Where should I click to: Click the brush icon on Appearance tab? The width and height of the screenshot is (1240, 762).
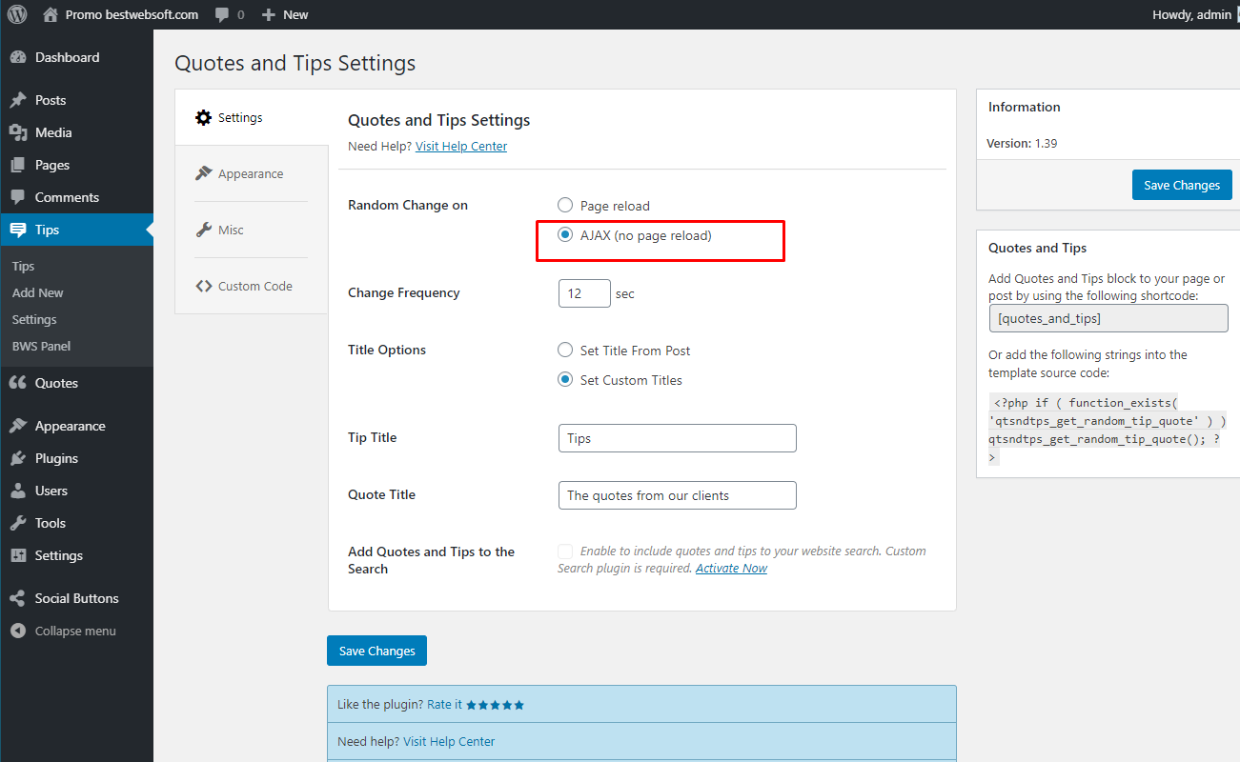point(203,173)
